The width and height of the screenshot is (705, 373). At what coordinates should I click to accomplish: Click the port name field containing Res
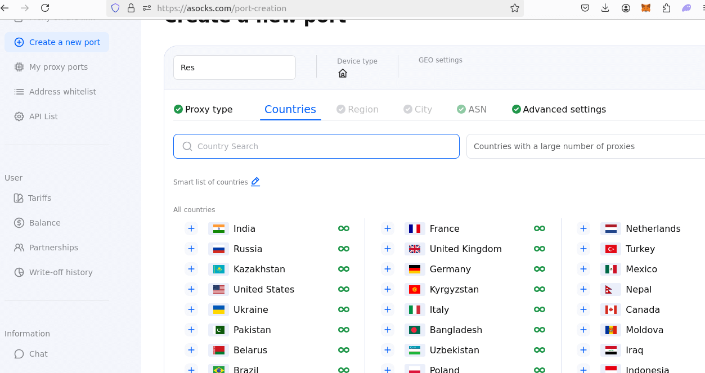tap(234, 68)
